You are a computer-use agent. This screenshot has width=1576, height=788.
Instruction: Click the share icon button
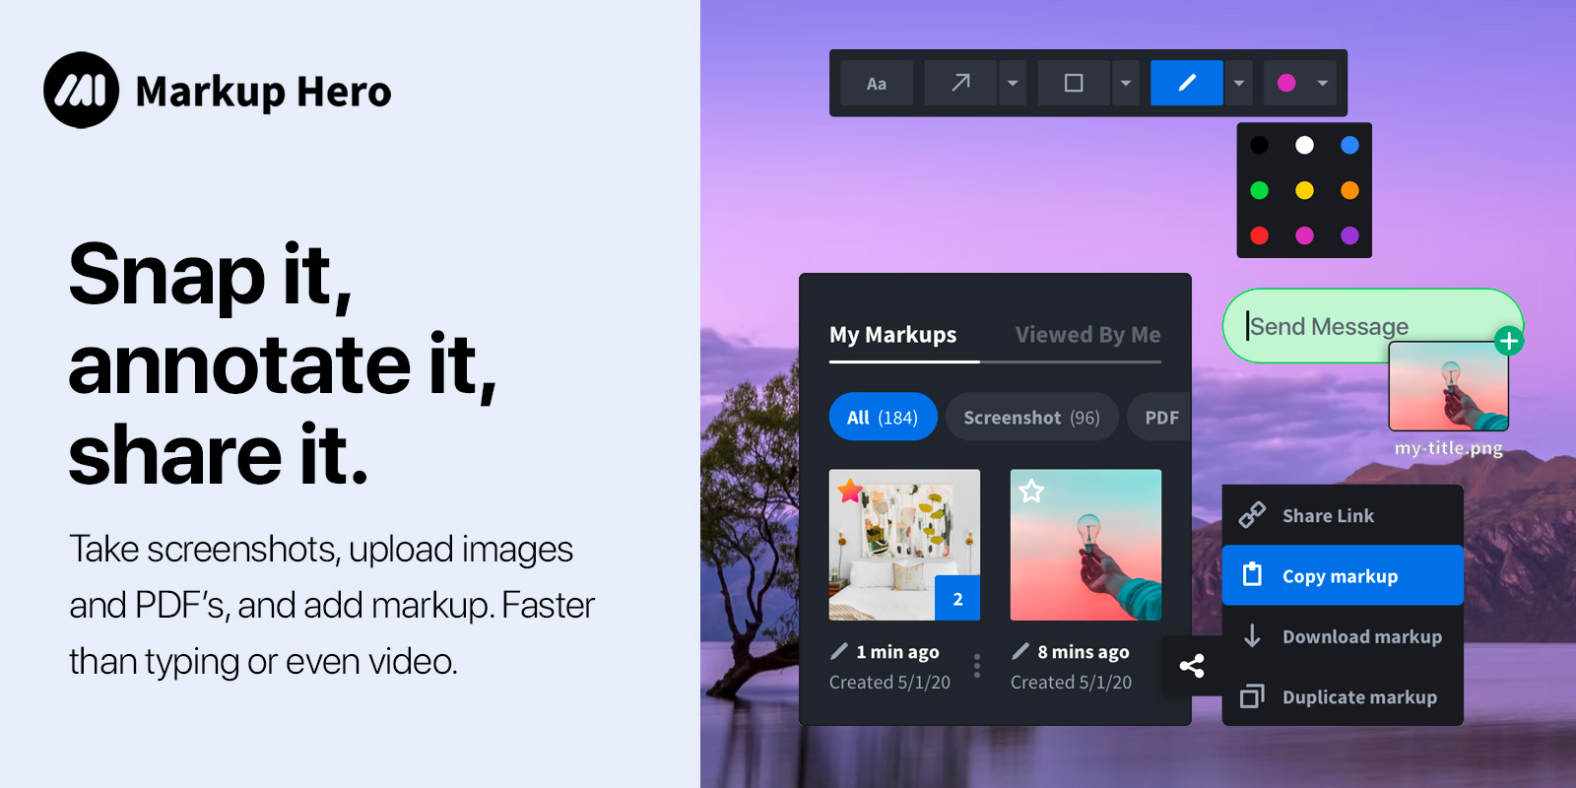point(1192,666)
